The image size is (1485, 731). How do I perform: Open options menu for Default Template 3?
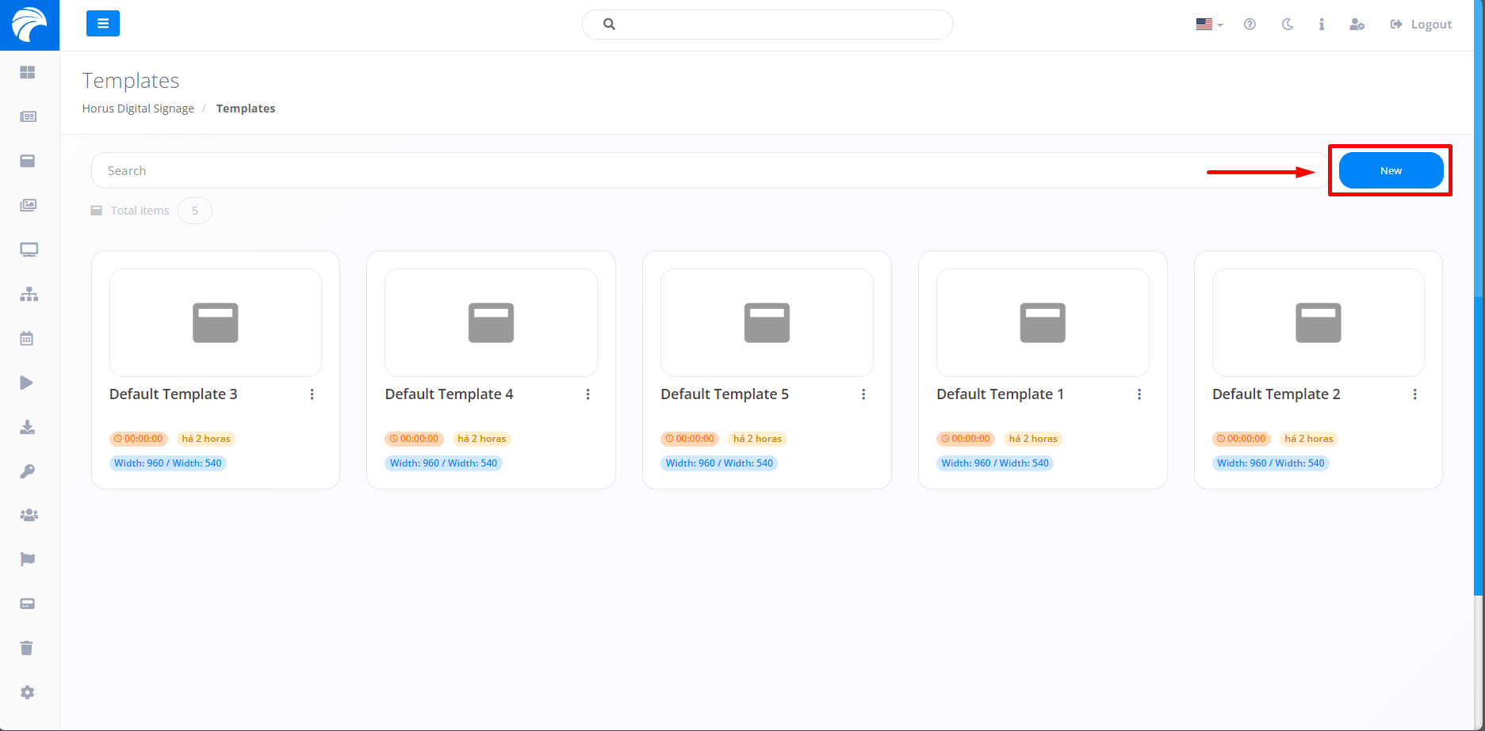coord(312,394)
